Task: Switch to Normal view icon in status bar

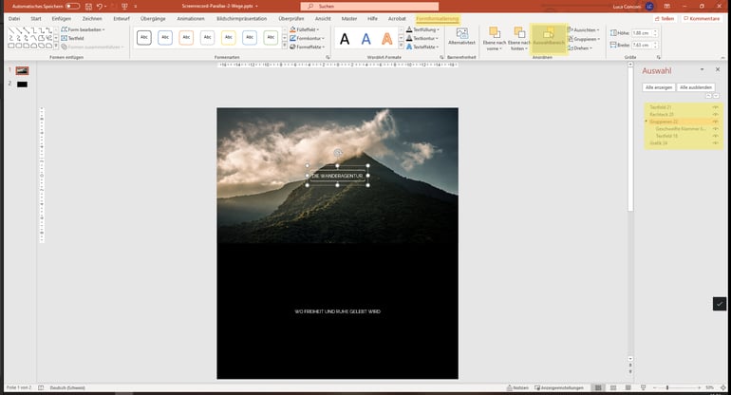Action: click(x=598, y=388)
